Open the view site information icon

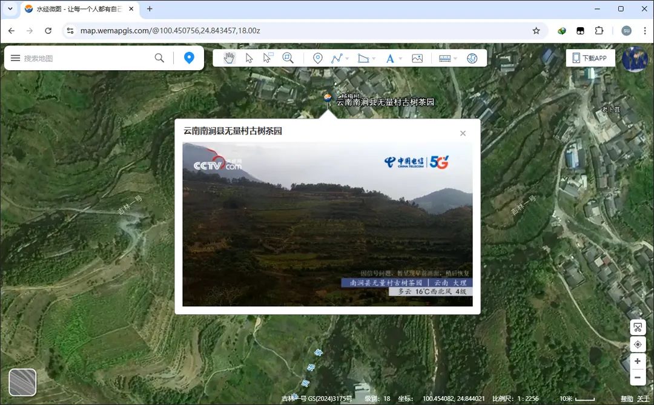[x=70, y=30]
